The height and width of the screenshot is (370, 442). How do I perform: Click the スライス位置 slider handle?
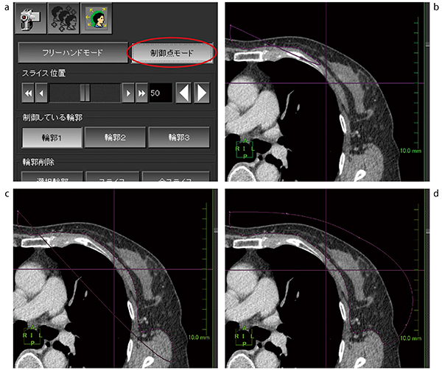tap(85, 93)
